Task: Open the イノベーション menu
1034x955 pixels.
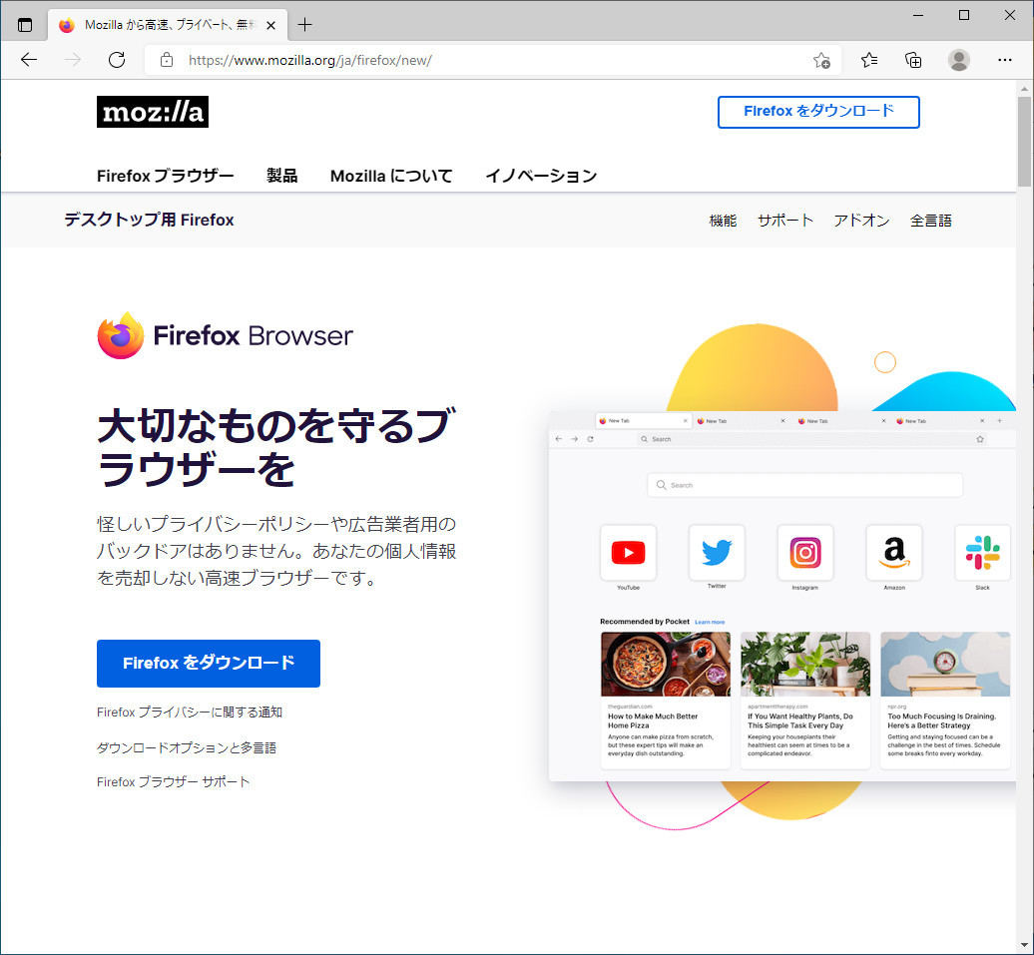Action: coord(541,176)
